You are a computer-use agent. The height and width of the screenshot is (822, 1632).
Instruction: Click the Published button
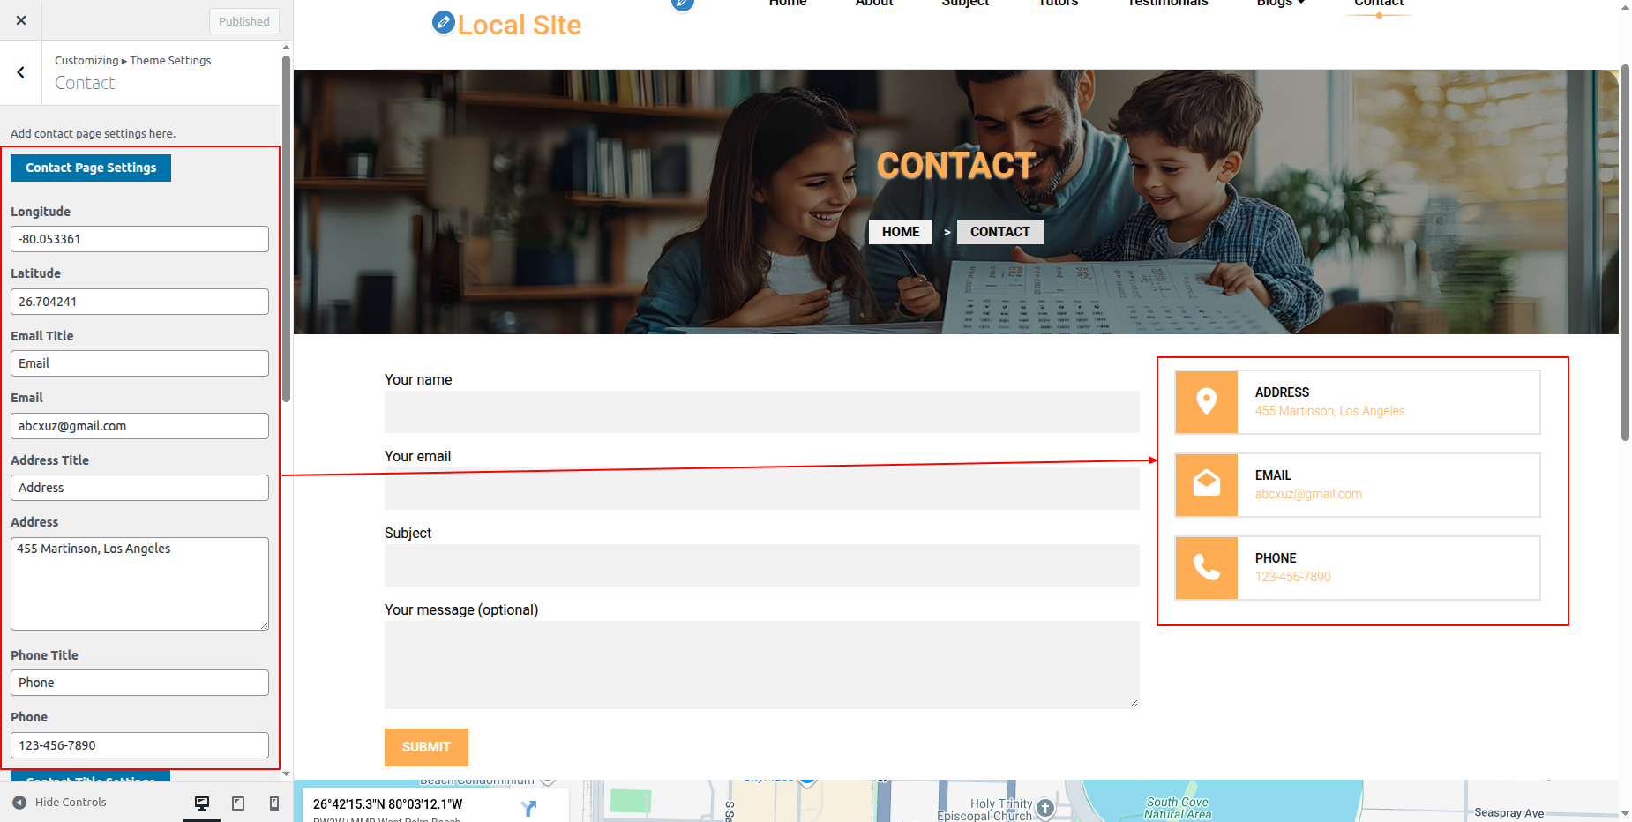coord(244,21)
